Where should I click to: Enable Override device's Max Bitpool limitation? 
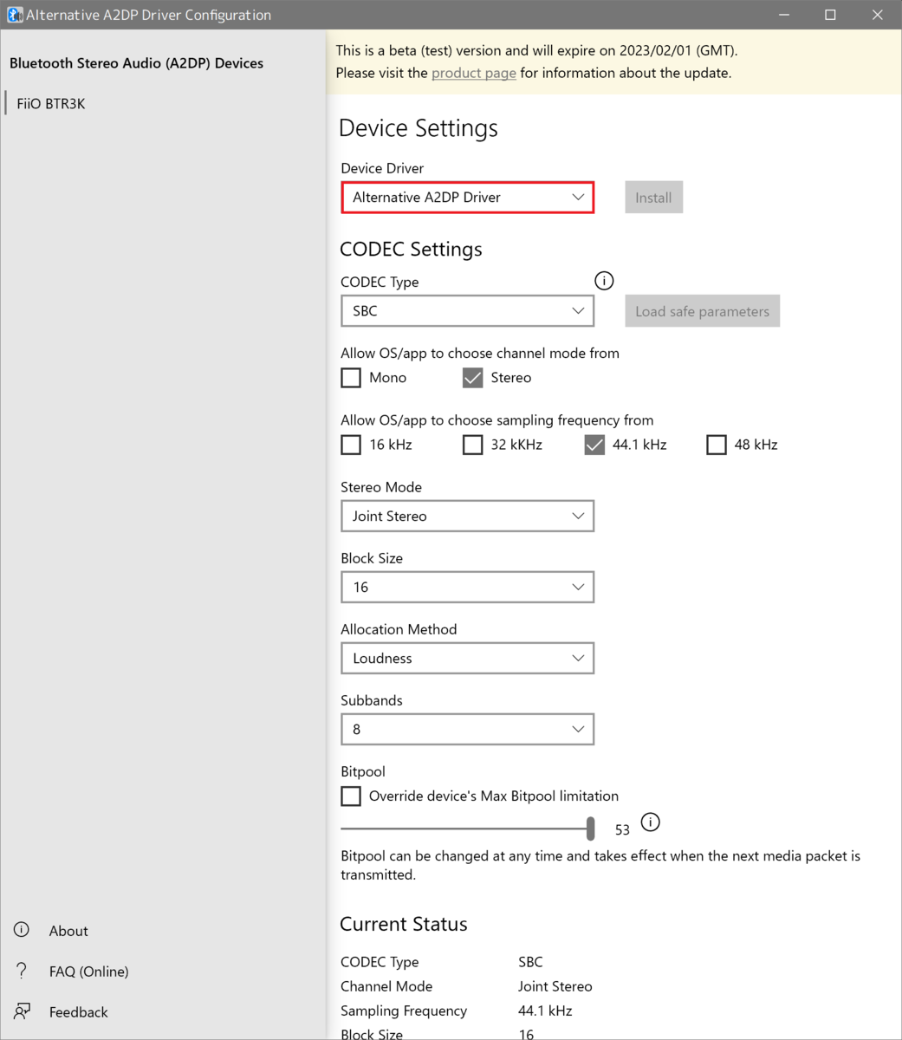click(350, 796)
